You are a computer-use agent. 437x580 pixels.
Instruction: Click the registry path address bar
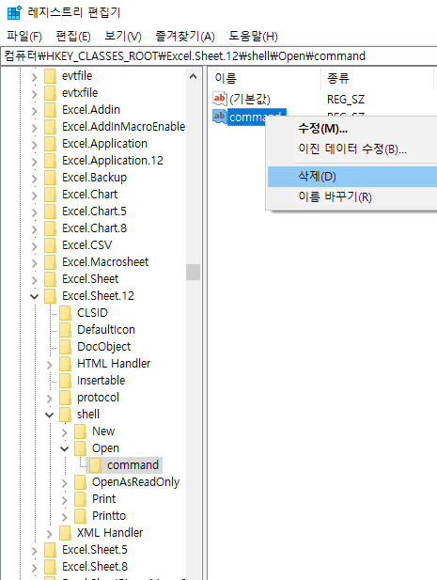(218, 55)
